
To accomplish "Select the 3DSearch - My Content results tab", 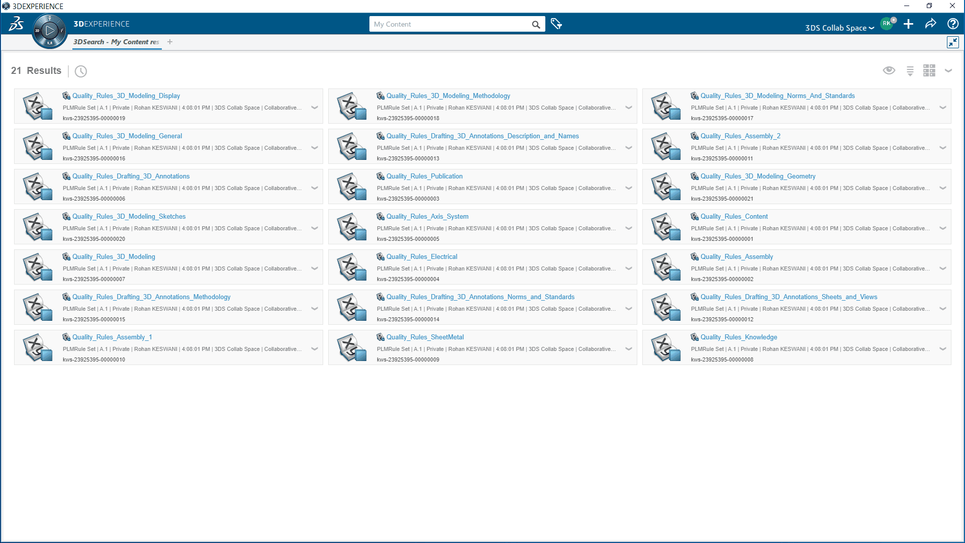I will (115, 42).
